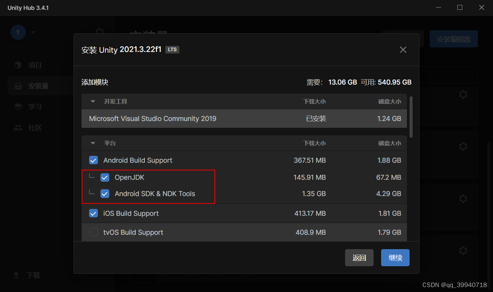This screenshot has height=292, width=493.
Task: Click the 平台 section title
Action: [x=110, y=143]
